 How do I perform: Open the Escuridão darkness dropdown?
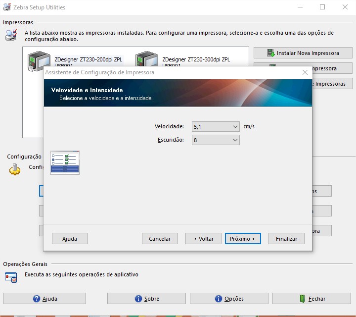[216, 140]
